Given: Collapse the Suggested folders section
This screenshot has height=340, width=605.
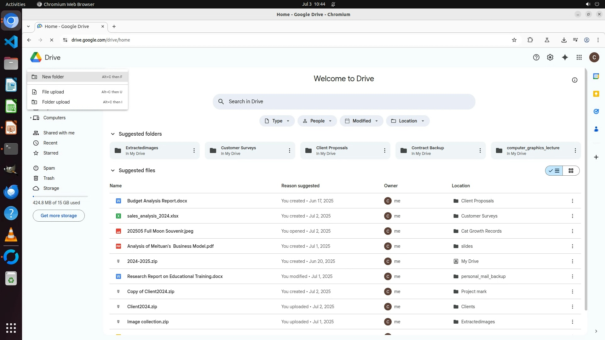Looking at the screenshot, I should 113,134.
